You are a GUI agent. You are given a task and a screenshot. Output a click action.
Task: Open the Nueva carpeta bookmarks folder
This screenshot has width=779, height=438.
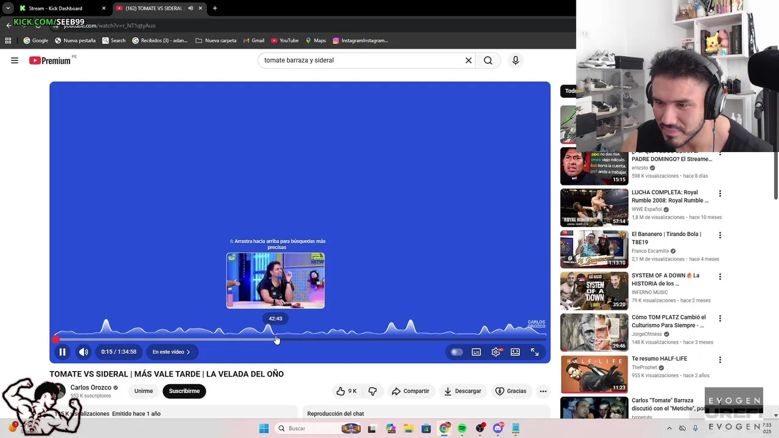click(216, 41)
